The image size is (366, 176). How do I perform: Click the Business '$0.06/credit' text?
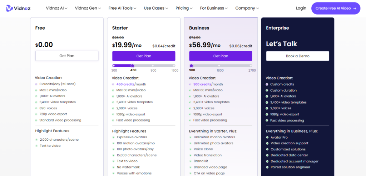(241, 46)
